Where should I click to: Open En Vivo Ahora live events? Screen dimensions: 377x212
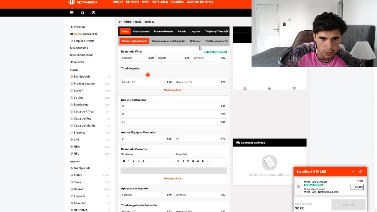click(x=84, y=34)
